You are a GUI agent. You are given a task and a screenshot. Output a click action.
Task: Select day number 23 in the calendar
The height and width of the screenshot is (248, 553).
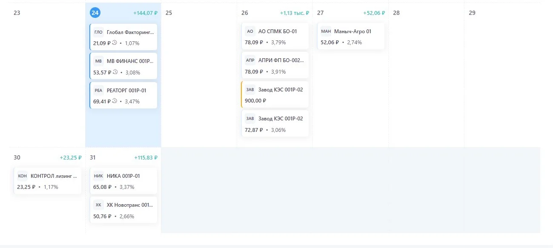17,13
